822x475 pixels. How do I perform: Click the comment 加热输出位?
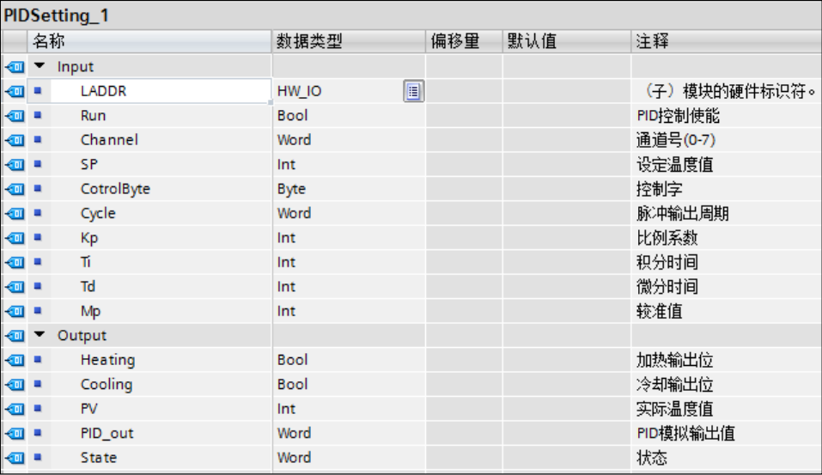click(x=675, y=360)
